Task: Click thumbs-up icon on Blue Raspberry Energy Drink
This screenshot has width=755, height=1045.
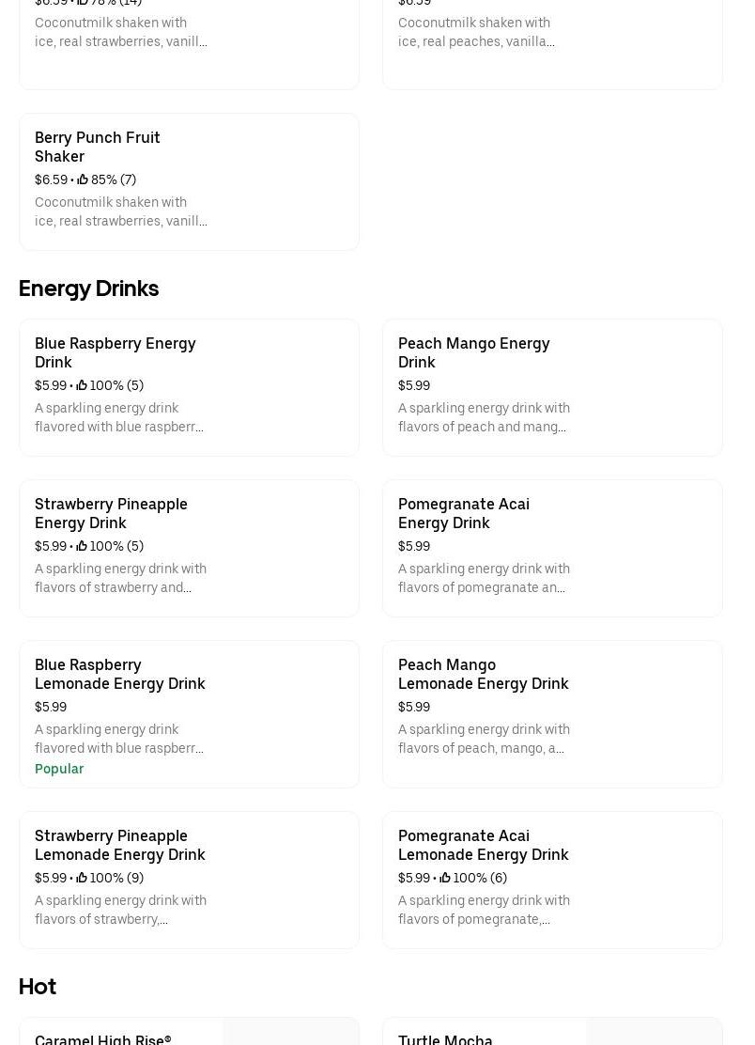Action: (x=82, y=385)
